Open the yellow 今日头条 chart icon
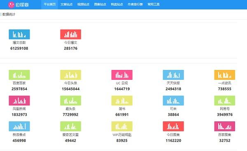 click(x=70, y=75)
